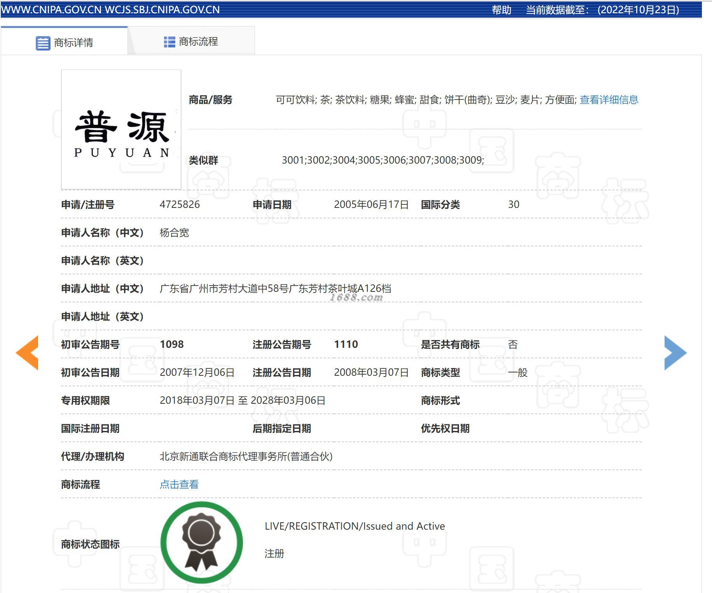This screenshot has width=712, height=593.
Task: Click the green registration status badge icon
Action: click(x=202, y=542)
